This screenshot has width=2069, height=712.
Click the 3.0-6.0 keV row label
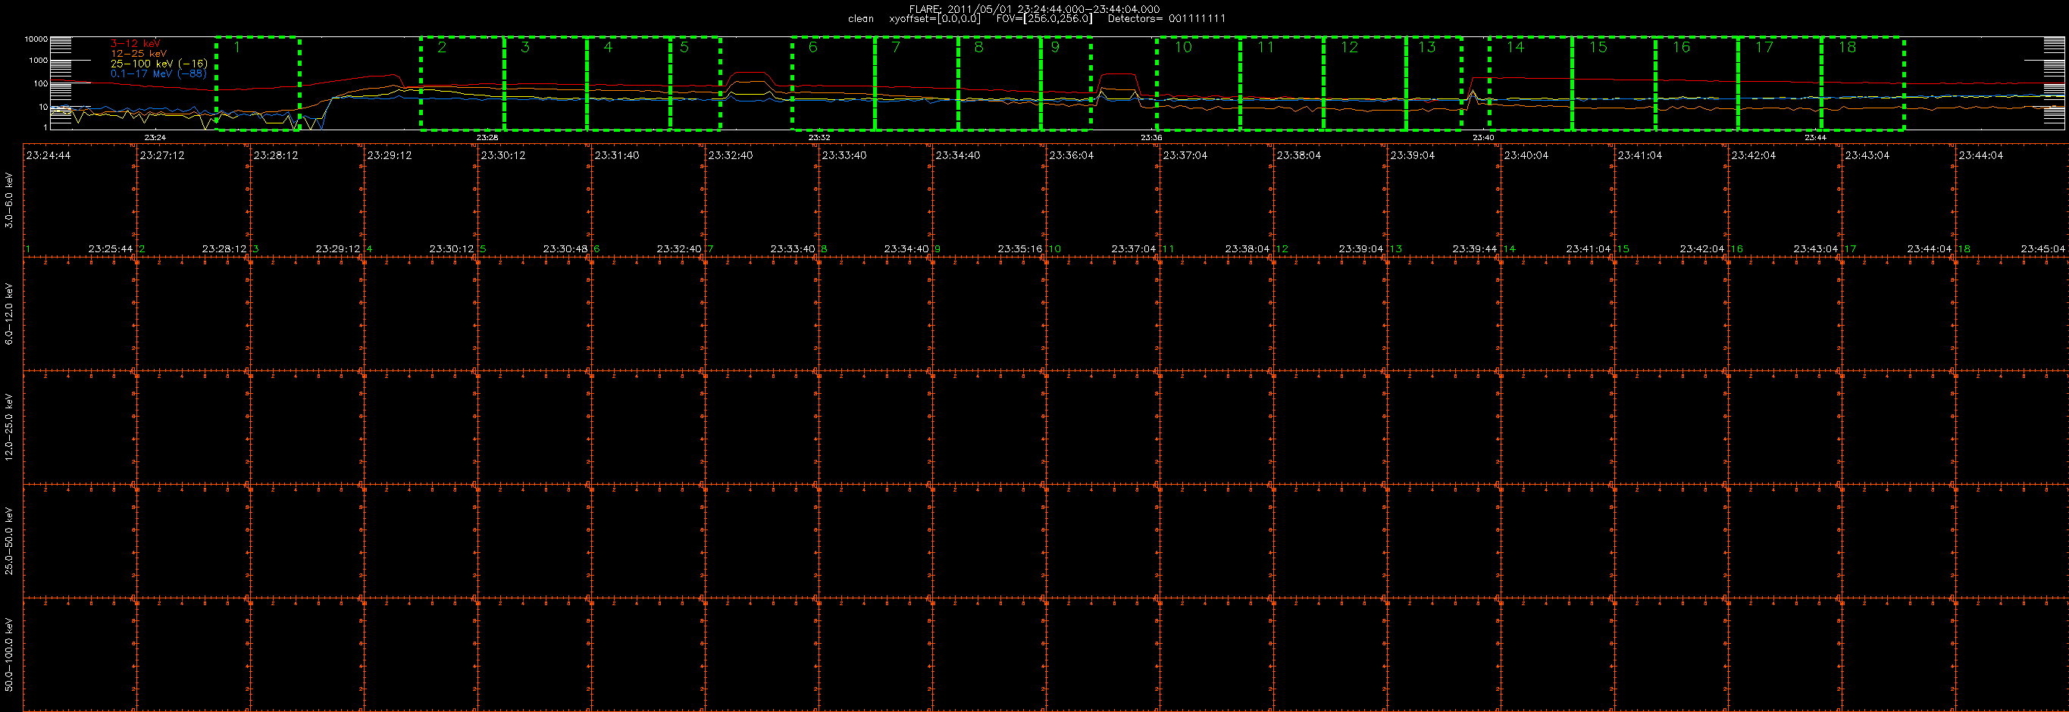(x=9, y=201)
